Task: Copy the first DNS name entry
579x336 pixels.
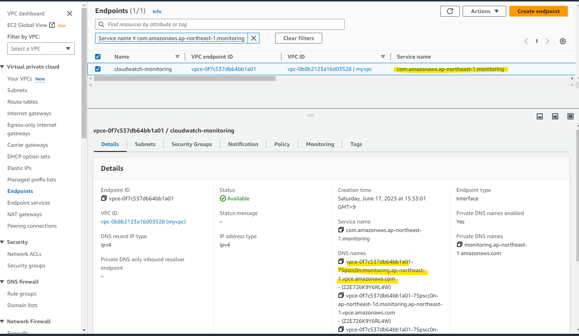Action: point(341,262)
